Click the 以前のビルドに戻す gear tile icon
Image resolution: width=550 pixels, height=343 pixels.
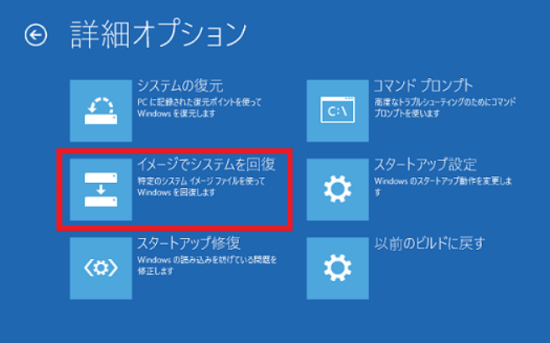click(x=337, y=268)
